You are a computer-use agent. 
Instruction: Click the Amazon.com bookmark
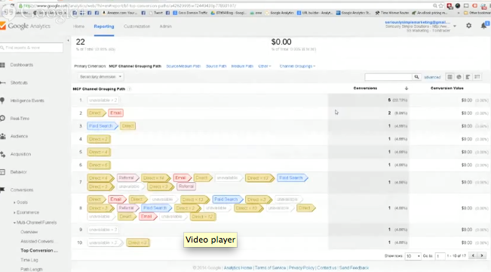tap(120, 13)
